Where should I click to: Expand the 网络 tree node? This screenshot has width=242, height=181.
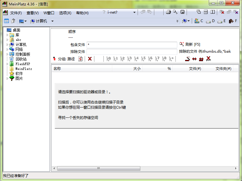click(x=7, y=49)
